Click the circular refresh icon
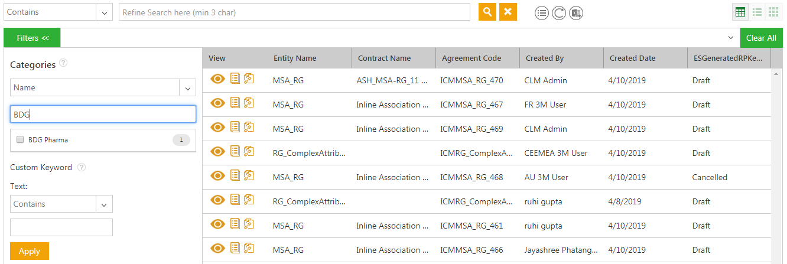 tap(559, 13)
